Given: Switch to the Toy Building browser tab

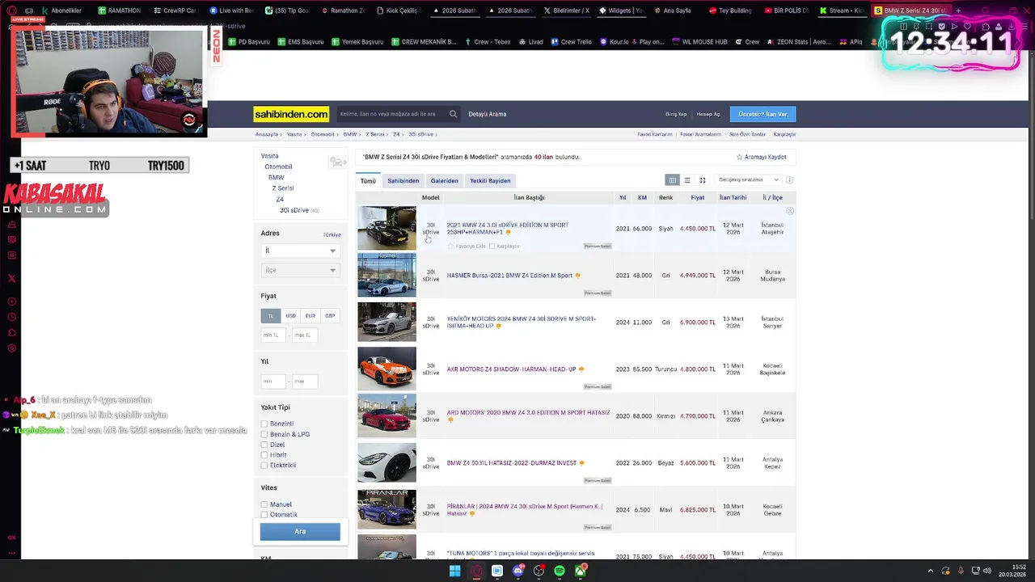Looking at the screenshot, I should pyautogui.click(x=730, y=11).
